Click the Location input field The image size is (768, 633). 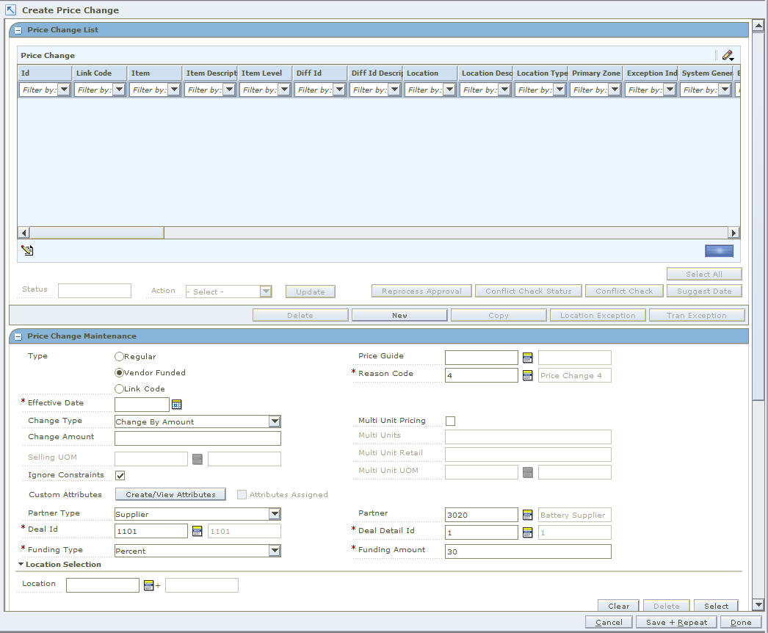click(x=102, y=585)
